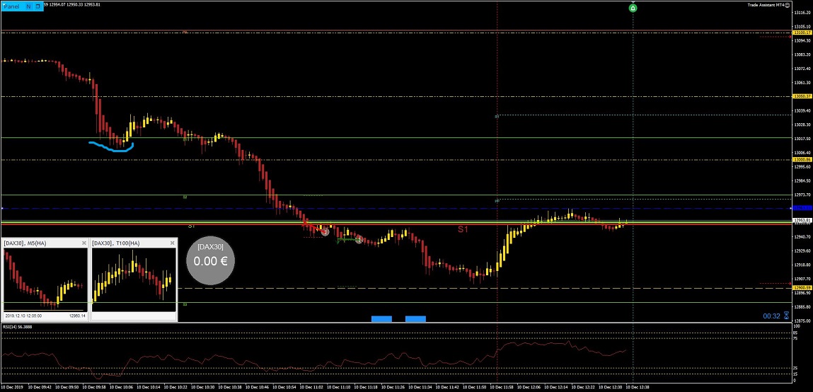The image size is (813, 392).
Task: Click the second blue rectangle button
Action: point(415,319)
